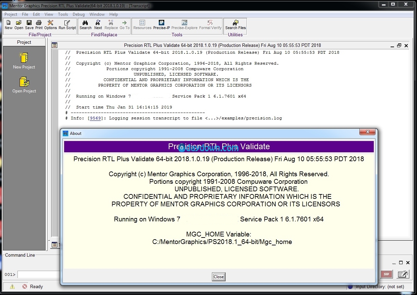Image resolution: width=417 pixels, height=295 pixels.
Task: Click the MGC_HOME path in the About dialog
Action: pyautogui.click(x=222, y=242)
